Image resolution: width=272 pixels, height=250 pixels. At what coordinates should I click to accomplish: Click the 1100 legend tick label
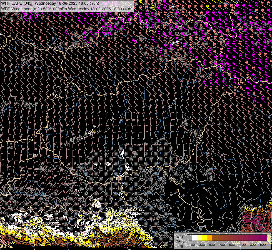coord(242,245)
